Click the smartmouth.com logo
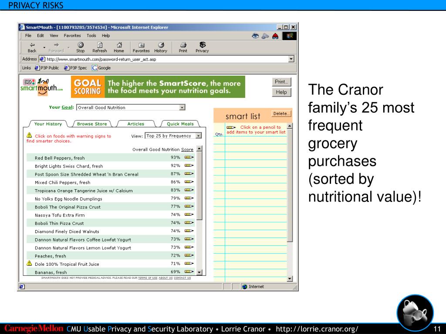Viewport: 446px width, 334px height. tap(41, 87)
